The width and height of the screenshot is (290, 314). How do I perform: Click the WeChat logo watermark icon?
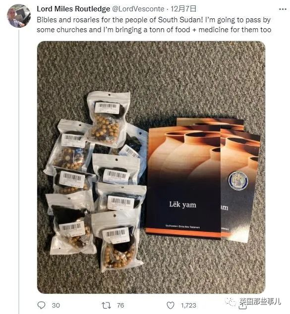[231, 302]
